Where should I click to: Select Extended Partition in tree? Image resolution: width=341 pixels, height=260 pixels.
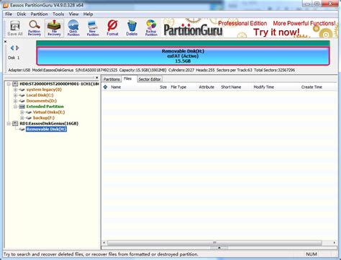click(45, 107)
